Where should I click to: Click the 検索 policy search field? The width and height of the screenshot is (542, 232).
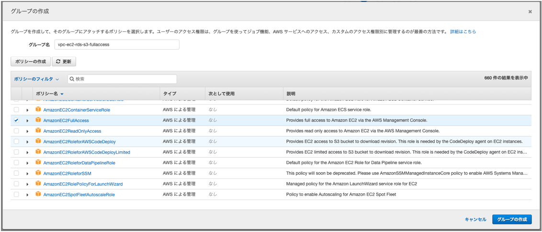click(x=122, y=79)
